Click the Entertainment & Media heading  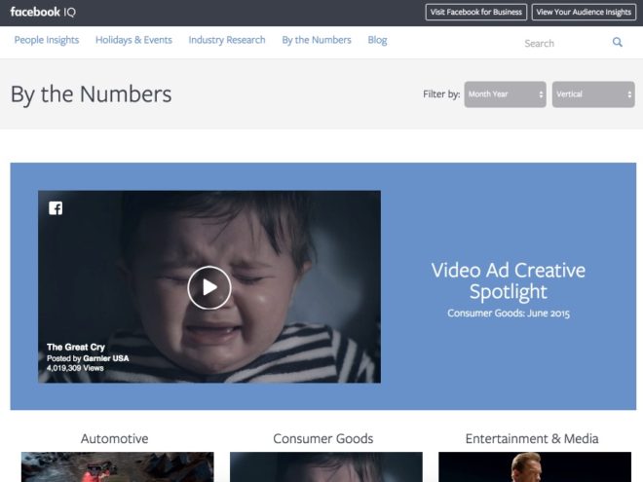tap(532, 438)
